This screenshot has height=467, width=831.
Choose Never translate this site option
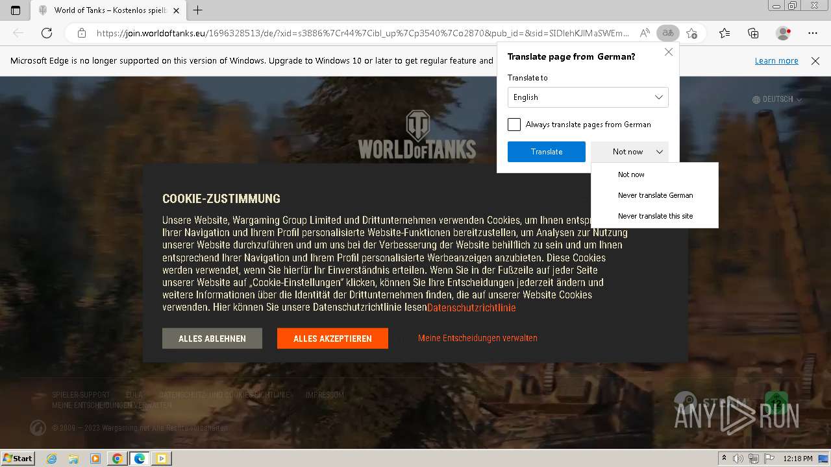coord(654,216)
